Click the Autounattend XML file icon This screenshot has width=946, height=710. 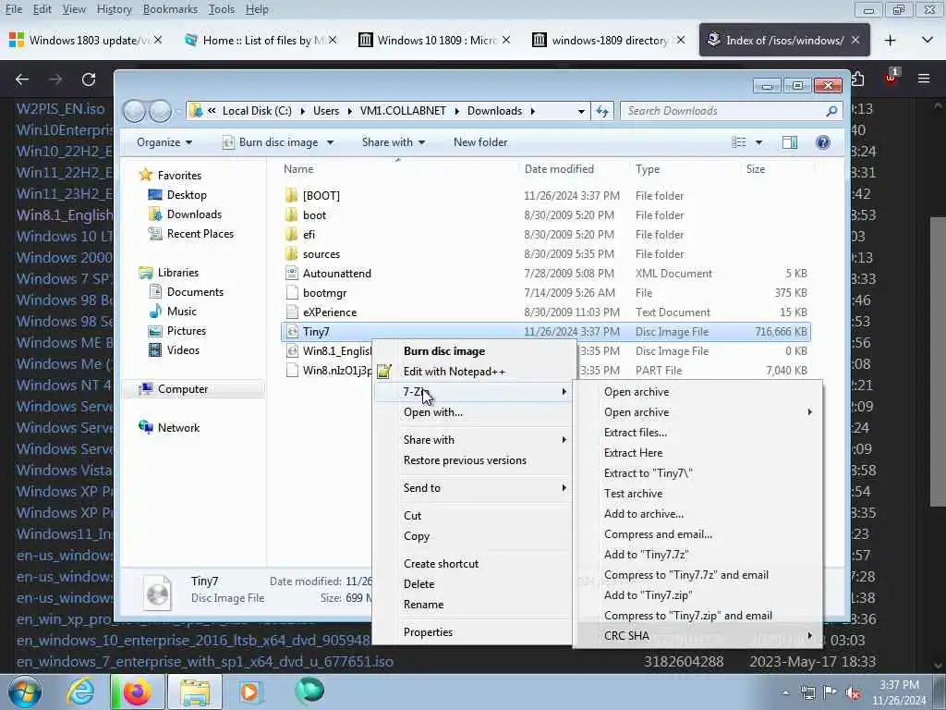pos(292,273)
